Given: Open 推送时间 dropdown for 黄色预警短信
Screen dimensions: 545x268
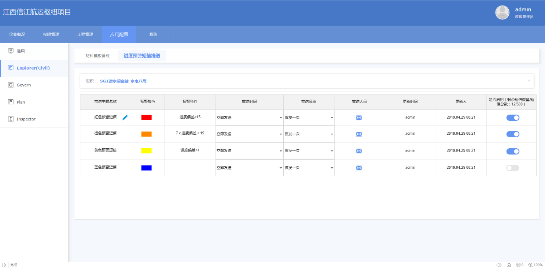Looking at the screenshot, I should [249, 151].
